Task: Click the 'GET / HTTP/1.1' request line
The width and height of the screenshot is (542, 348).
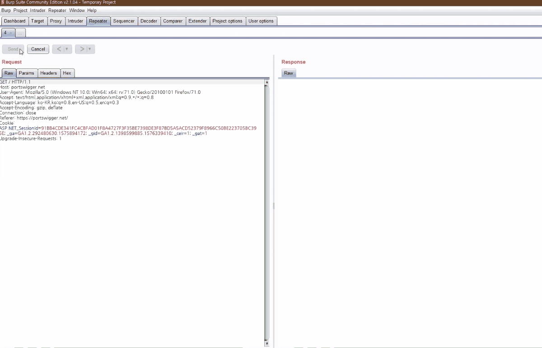Action: tap(15, 82)
